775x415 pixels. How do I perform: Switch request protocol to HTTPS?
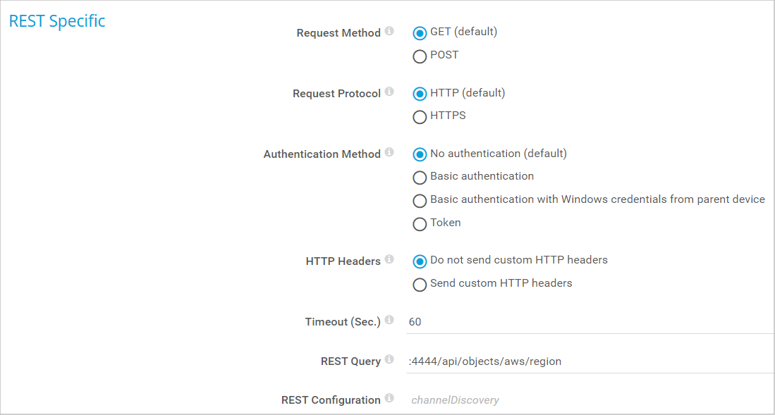pyautogui.click(x=420, y=117)
